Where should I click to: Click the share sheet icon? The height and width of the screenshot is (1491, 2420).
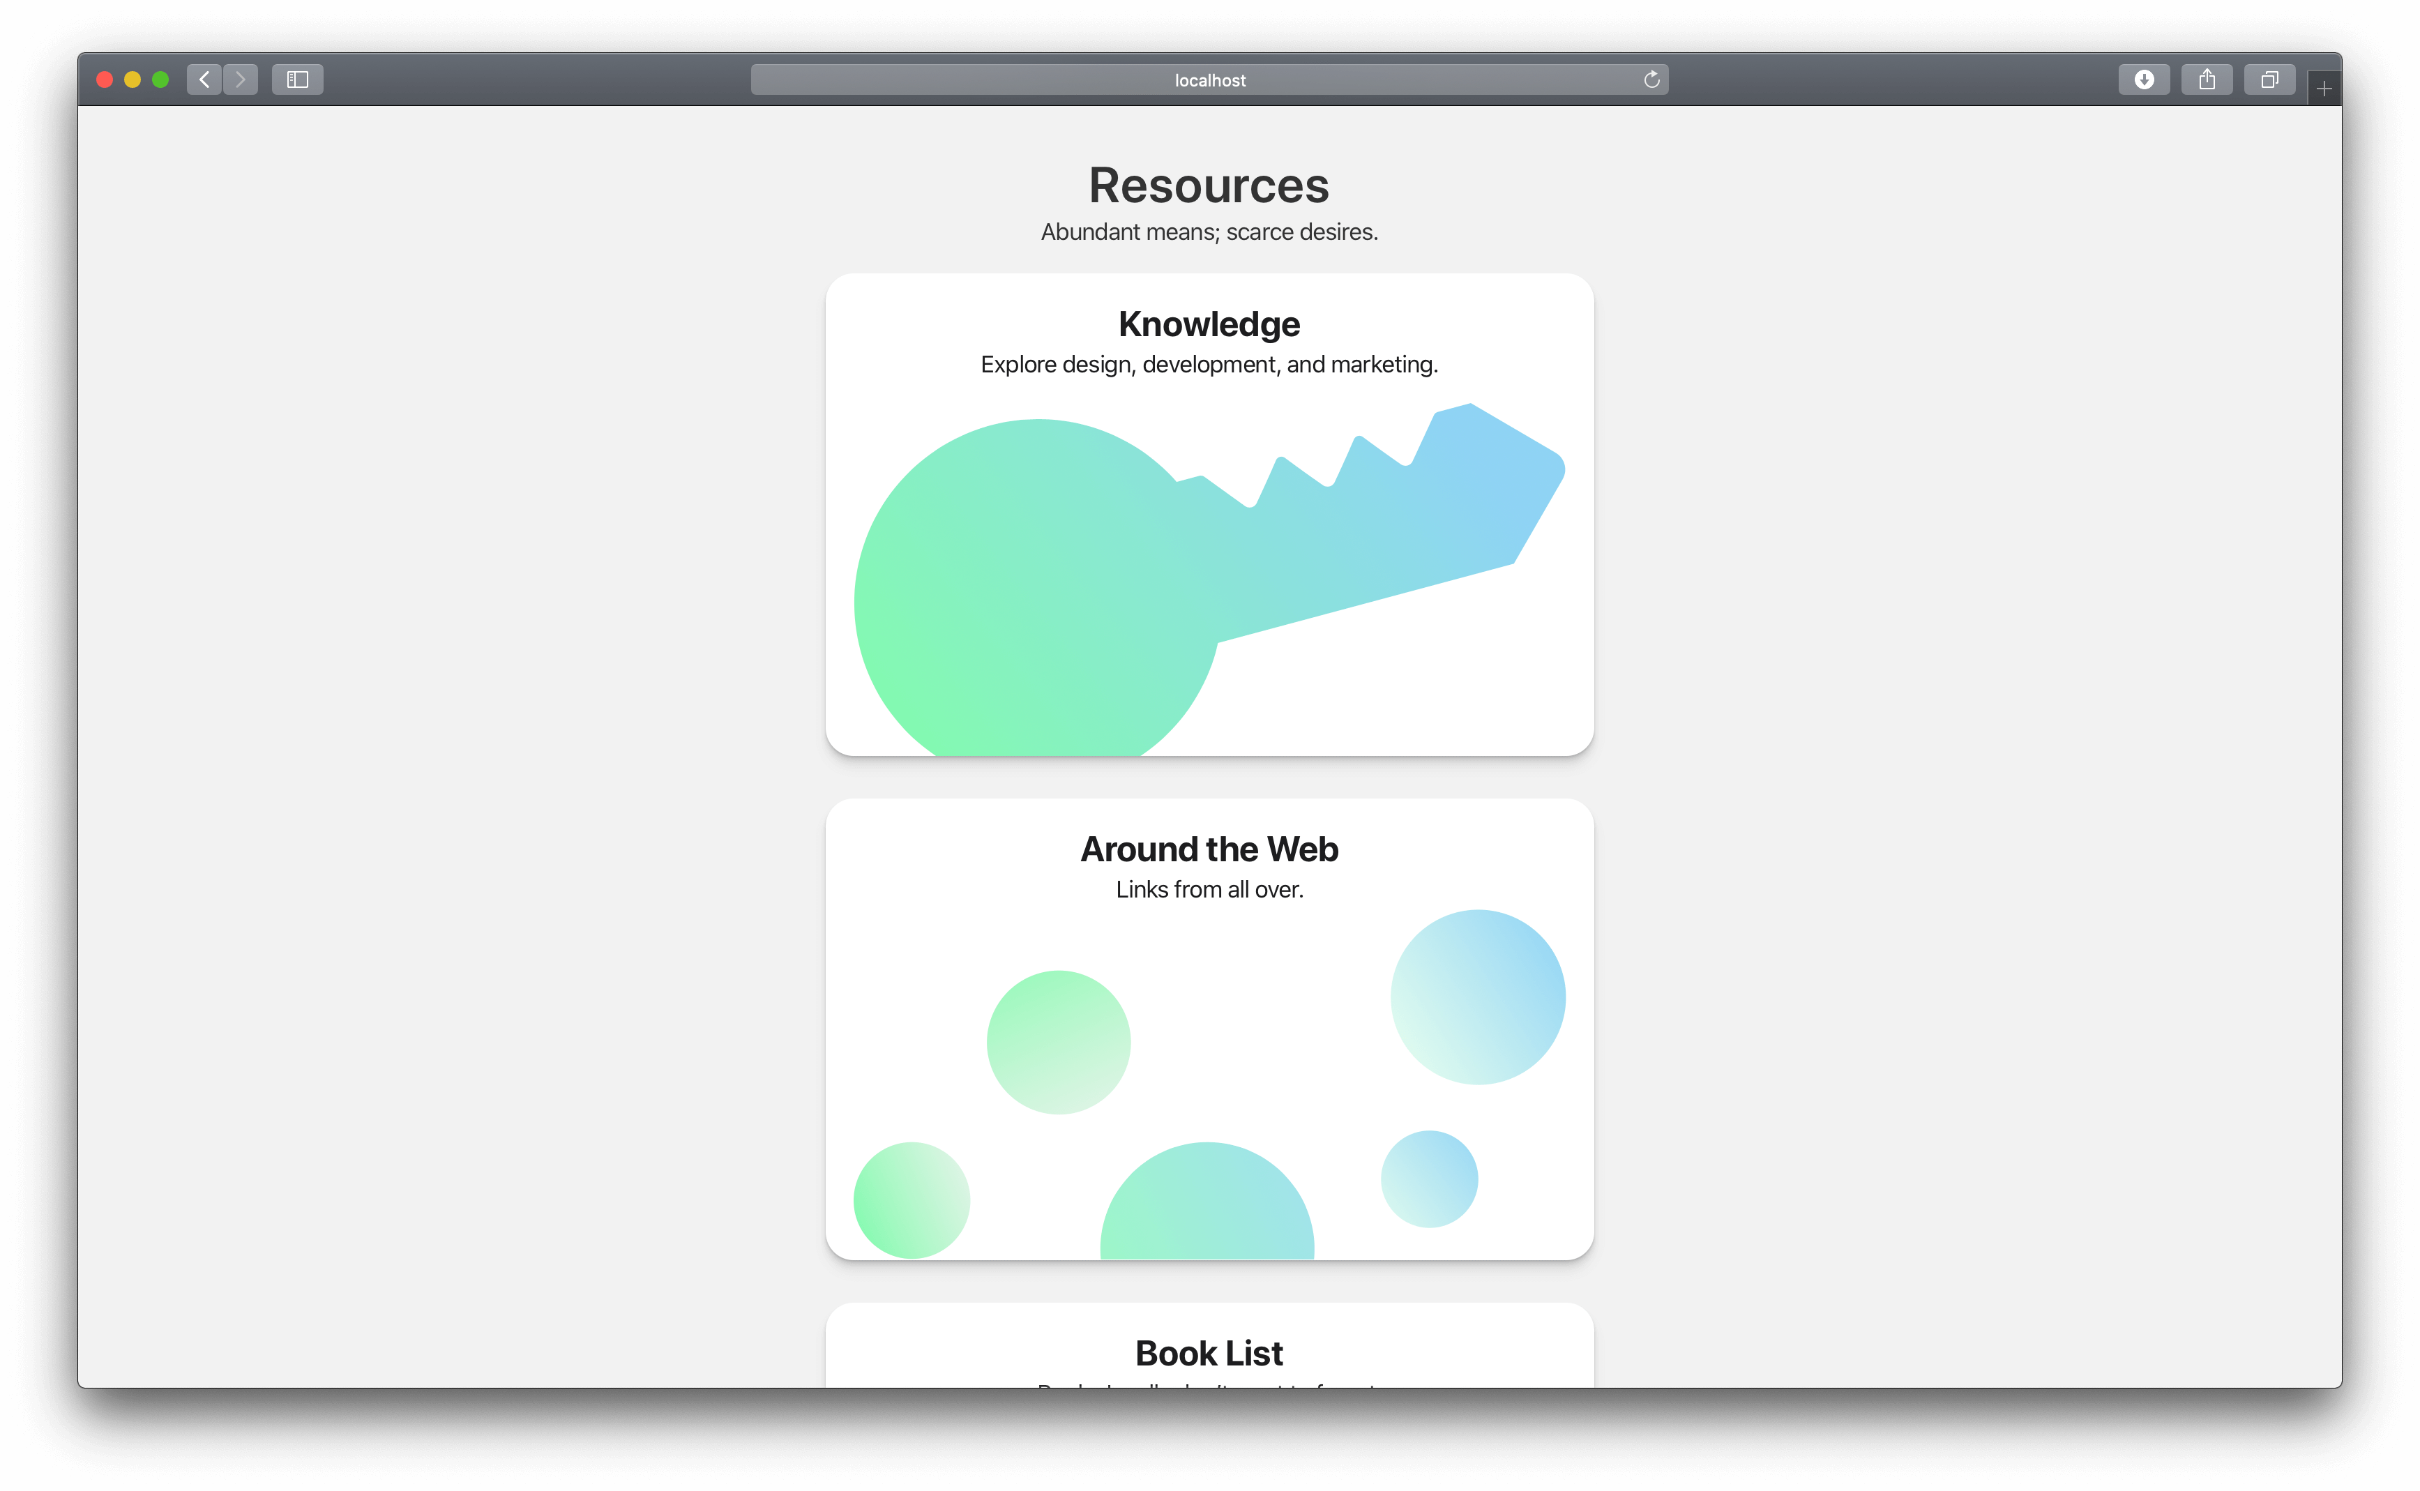pyautogui.click(x=2206, y=80)
